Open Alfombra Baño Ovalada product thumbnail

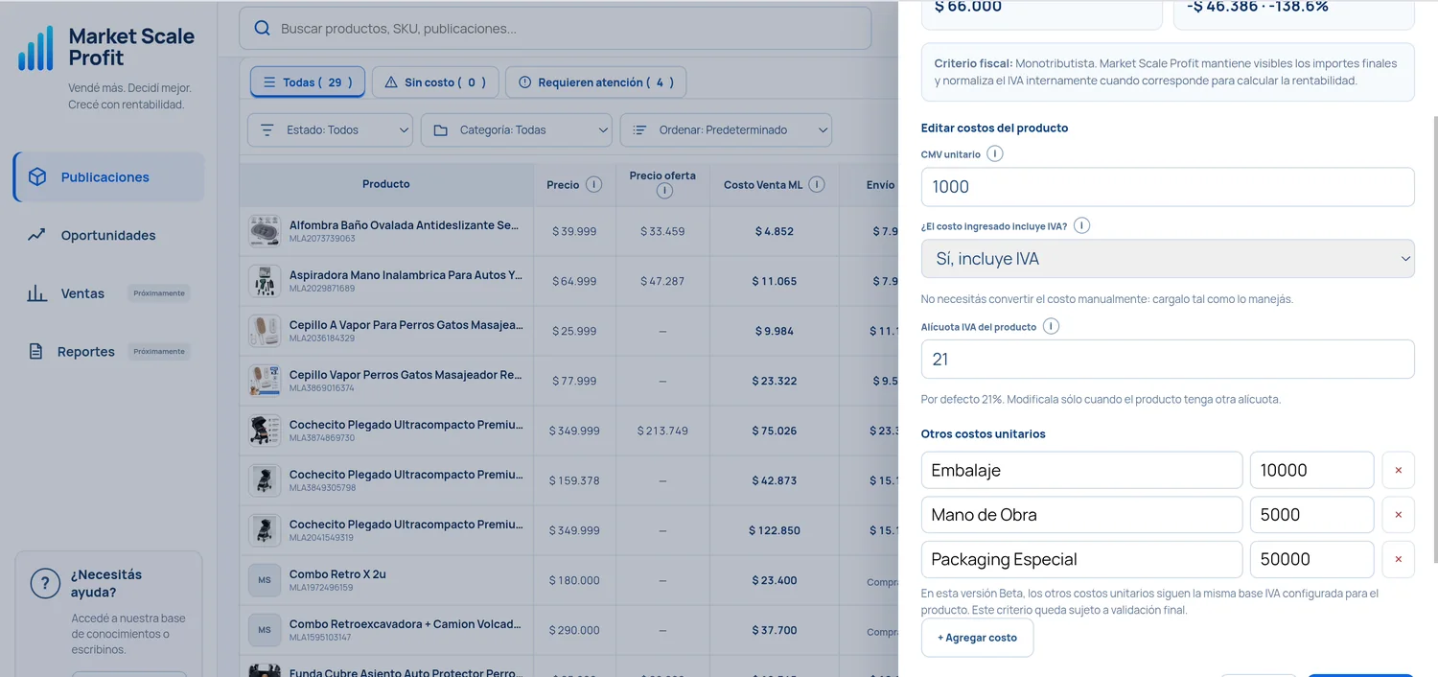click(x=264, y=231)
